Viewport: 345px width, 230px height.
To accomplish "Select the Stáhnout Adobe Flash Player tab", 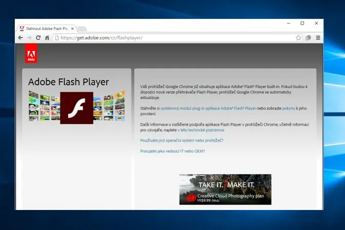I will click(x=46, y=29).
